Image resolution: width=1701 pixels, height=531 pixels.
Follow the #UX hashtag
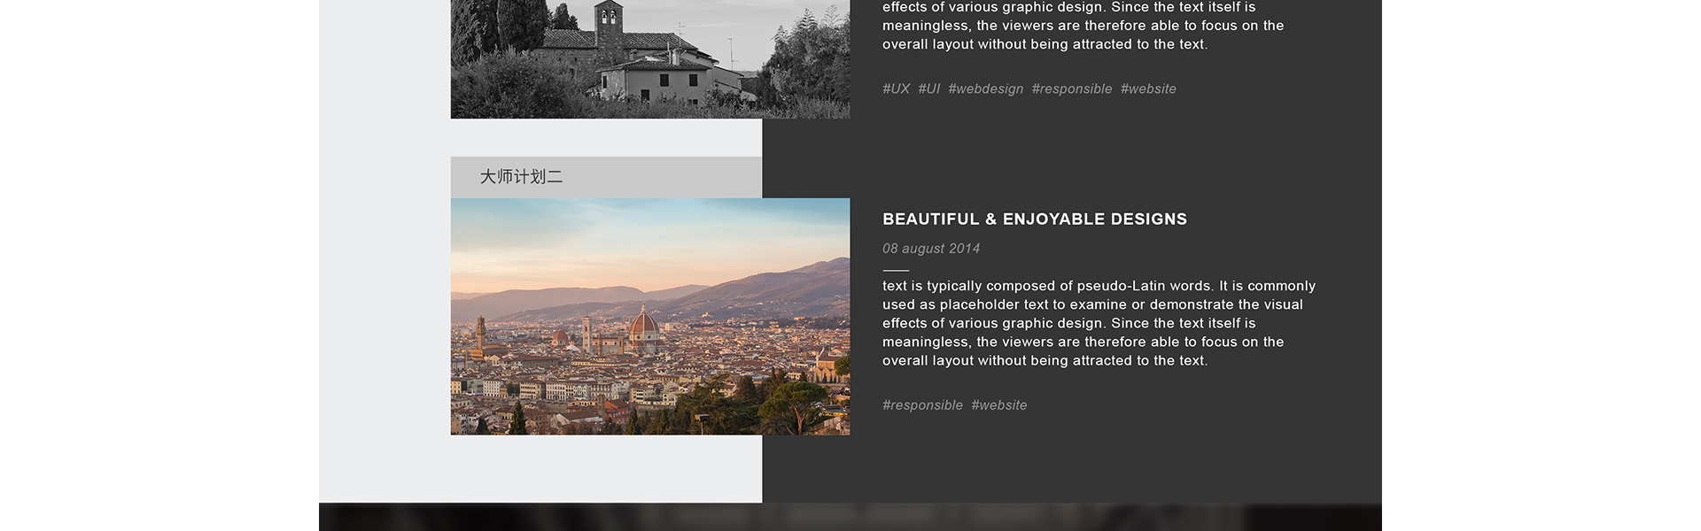tap(896, 88)
